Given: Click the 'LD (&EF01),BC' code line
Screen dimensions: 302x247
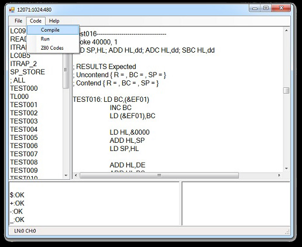Looking at the screenshot, I should pyautogui.click(x=132, y=116).
